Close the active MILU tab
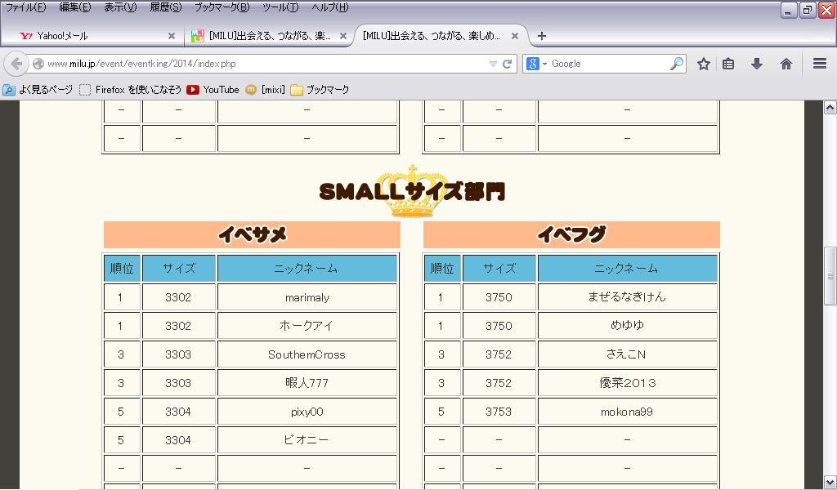The height and width of the screenshot is (490, 837). coord(515,36)
